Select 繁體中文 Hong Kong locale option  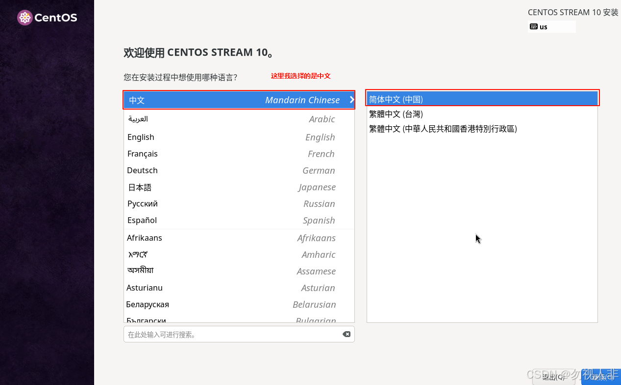[x=482, y=129]
